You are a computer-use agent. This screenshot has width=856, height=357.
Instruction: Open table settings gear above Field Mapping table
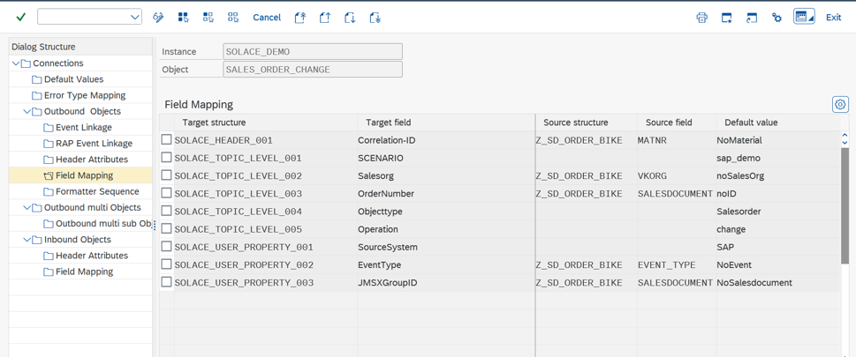840,104
